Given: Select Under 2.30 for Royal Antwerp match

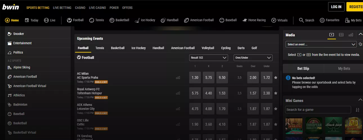Looking at the screenshot, I should tap(266, 93).
